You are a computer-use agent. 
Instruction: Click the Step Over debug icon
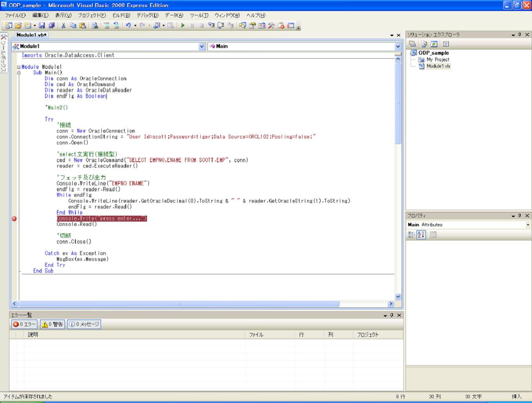(x=221, y=26)
